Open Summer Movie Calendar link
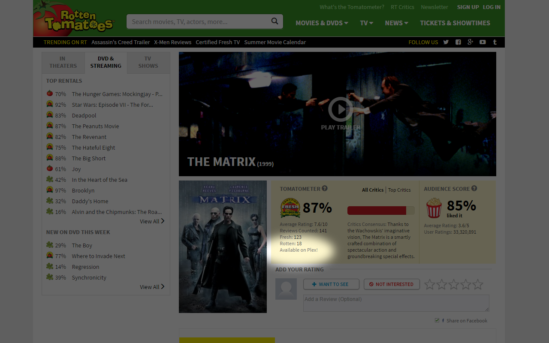The width and height of the screenshot is (549, 343). 275,42
